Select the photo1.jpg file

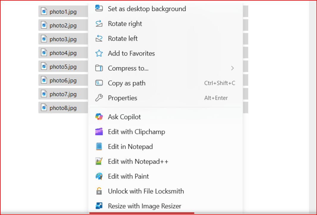pos(63,12)
